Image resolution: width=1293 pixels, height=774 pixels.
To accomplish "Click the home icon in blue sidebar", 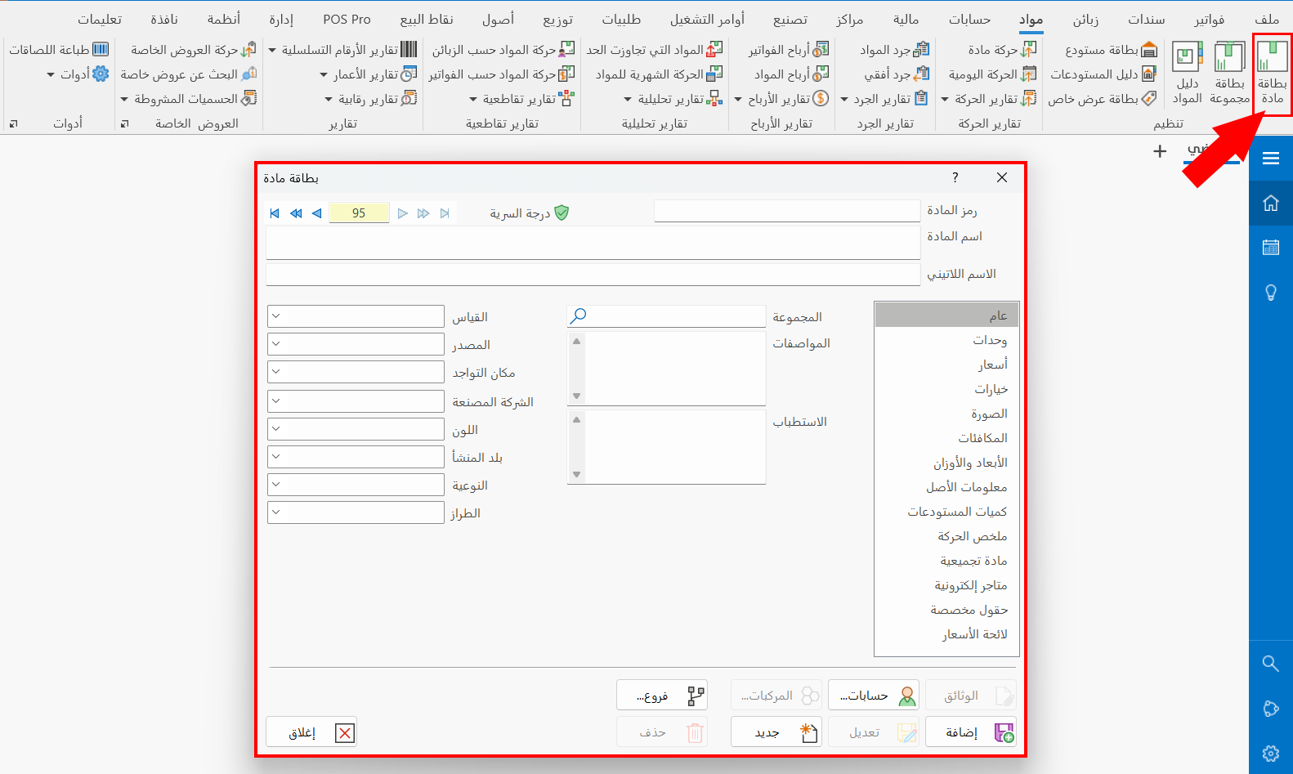I will [1271, 203].
